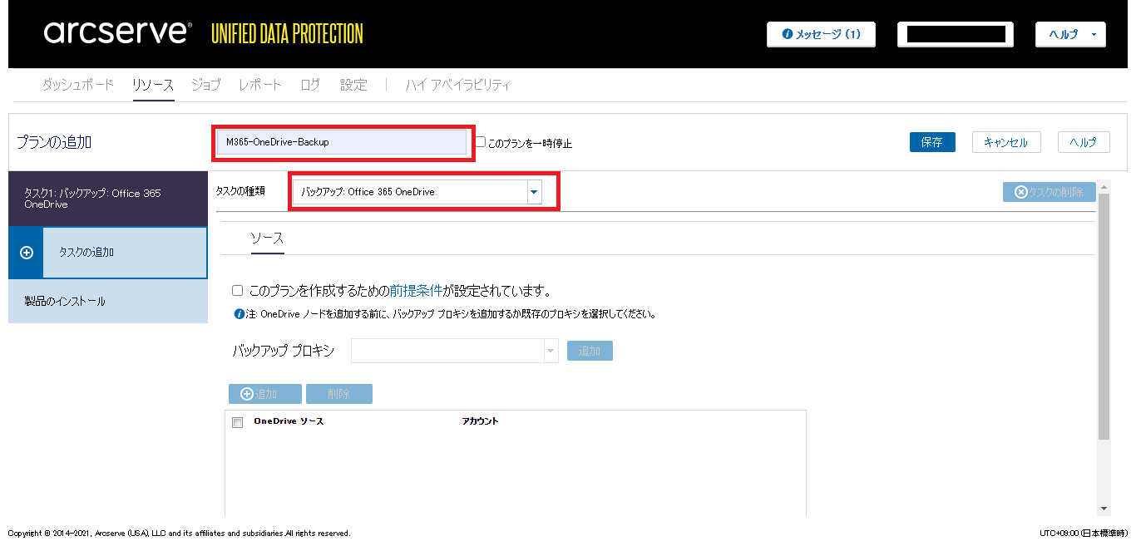This screenshot has width=1136, height=541.
Task: Go to 設定 tab
Action: (x=353, y=85)
